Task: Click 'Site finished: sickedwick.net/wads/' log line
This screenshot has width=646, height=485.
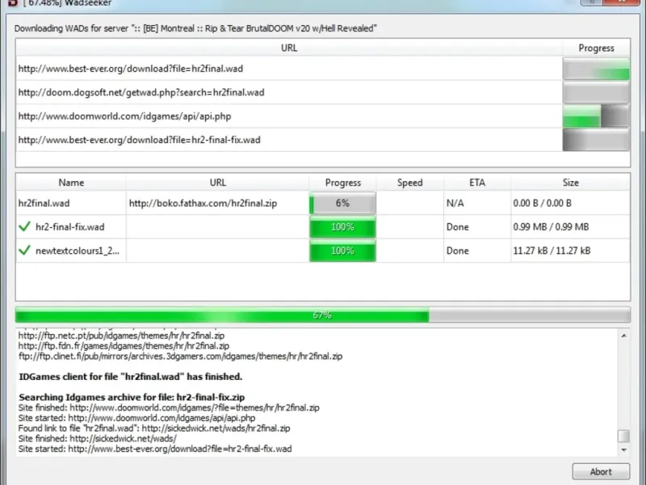Action: point(98,438)
